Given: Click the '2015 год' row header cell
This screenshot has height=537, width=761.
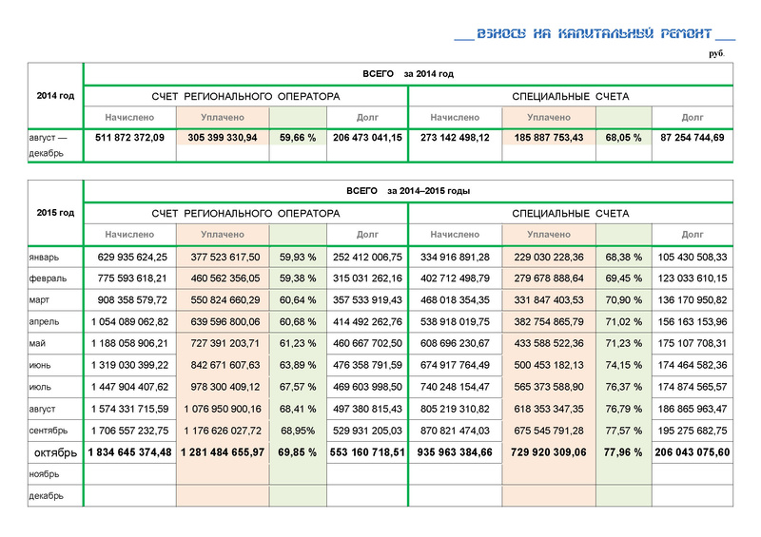Looking at the screenshot, I should pyautogui.click(x=54, y=212).
